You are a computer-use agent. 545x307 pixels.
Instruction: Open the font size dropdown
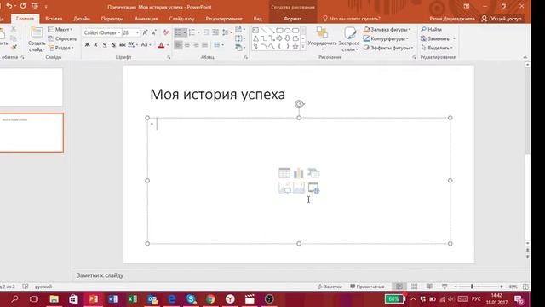(x=137, y=32)
